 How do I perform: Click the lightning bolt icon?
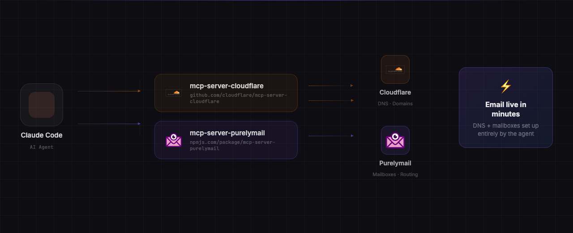505,86
